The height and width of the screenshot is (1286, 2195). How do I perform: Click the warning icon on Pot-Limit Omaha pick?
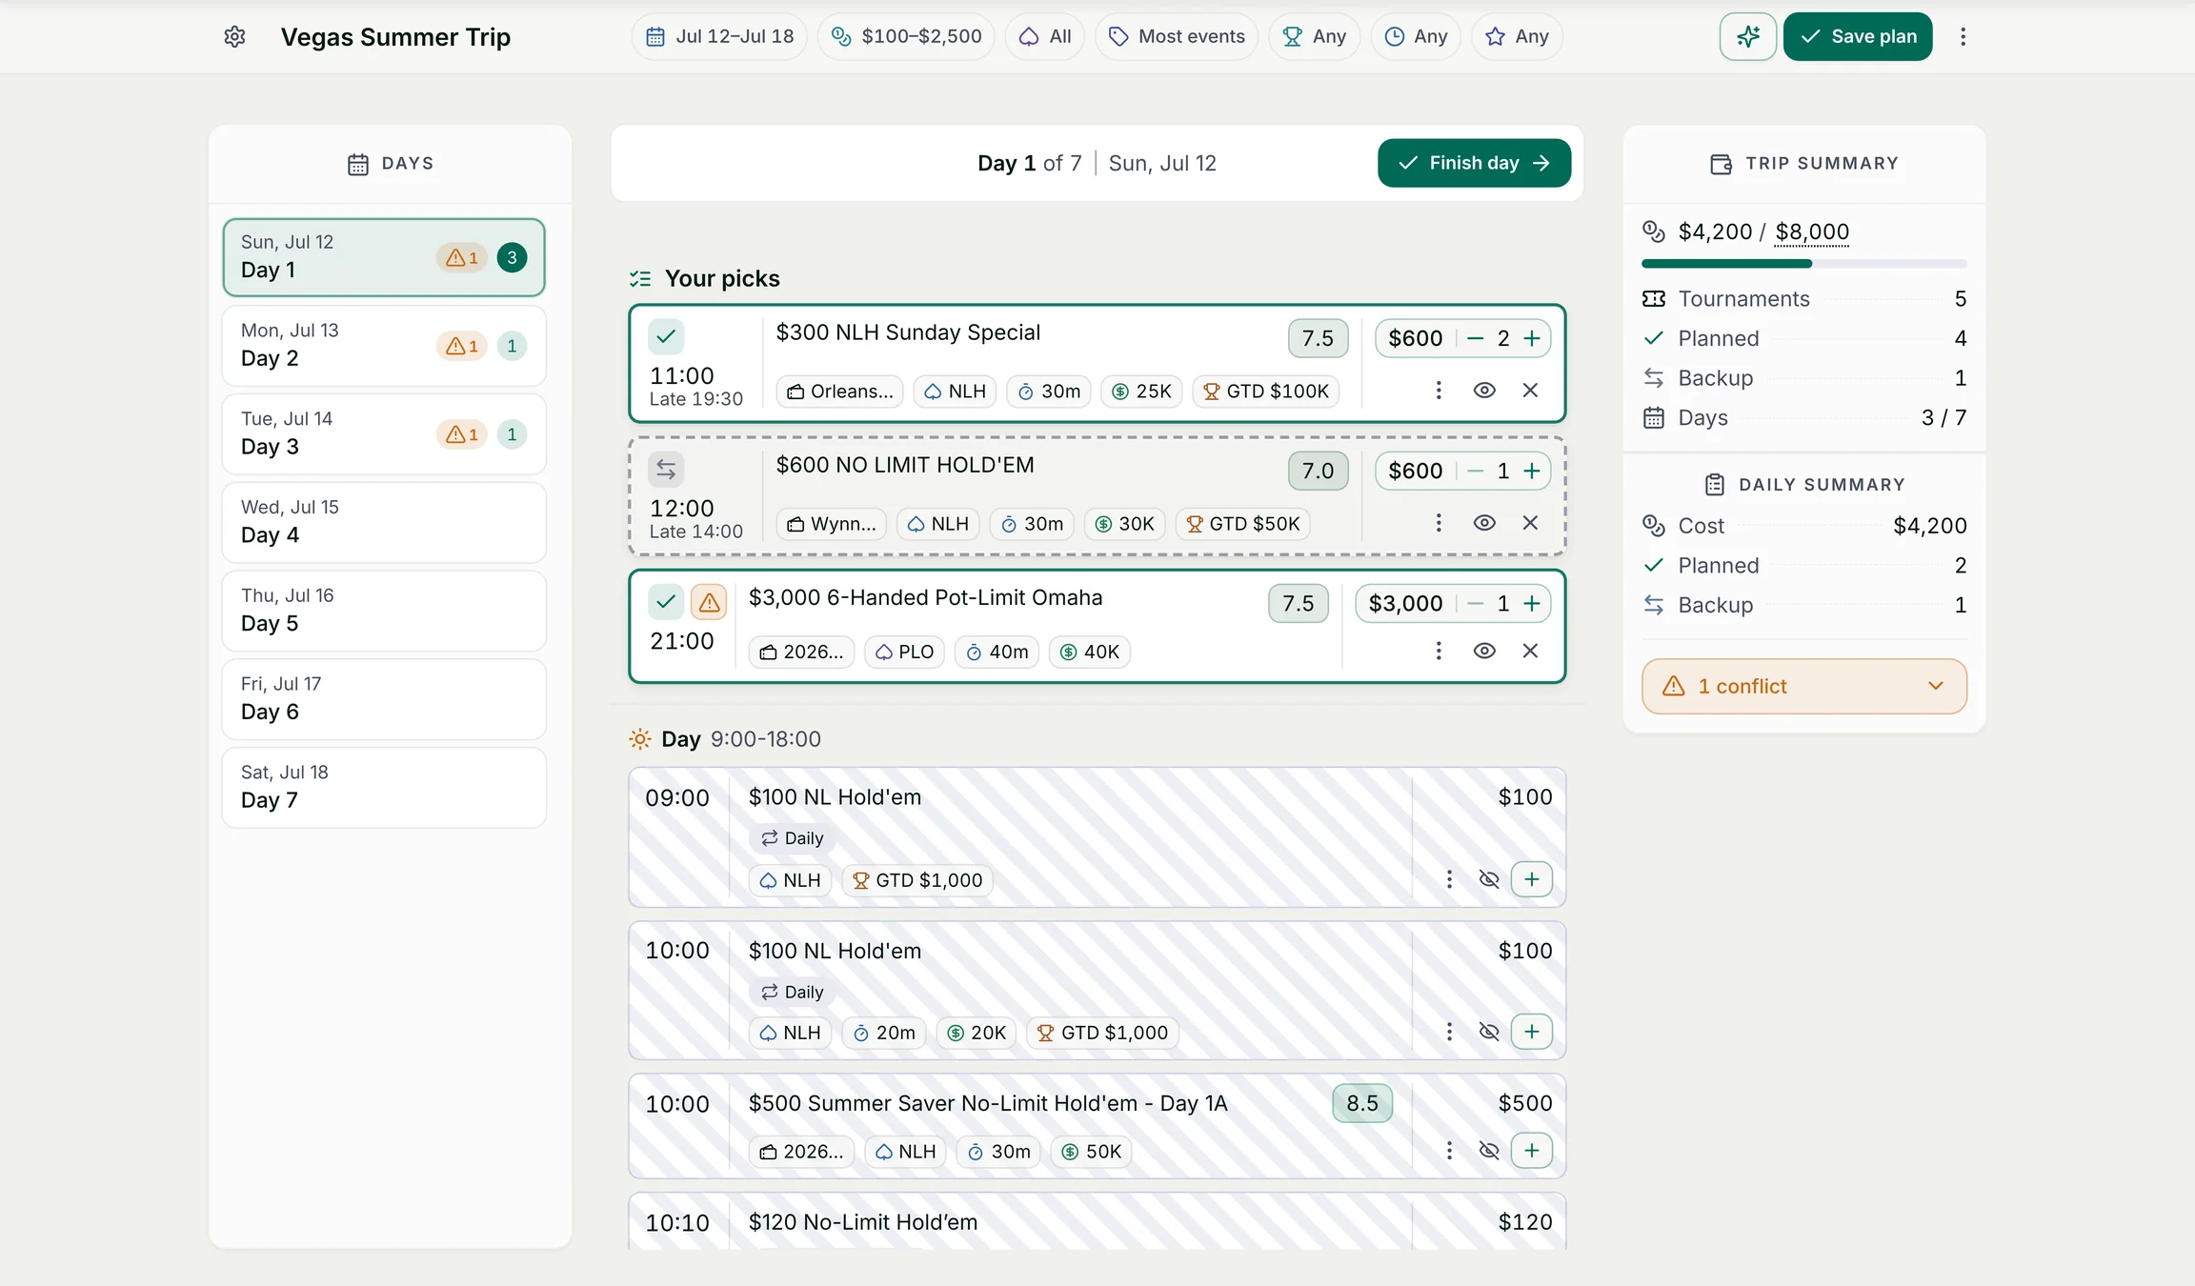coord(709,602)
